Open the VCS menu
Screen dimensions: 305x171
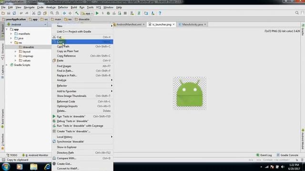coord(99,8)
